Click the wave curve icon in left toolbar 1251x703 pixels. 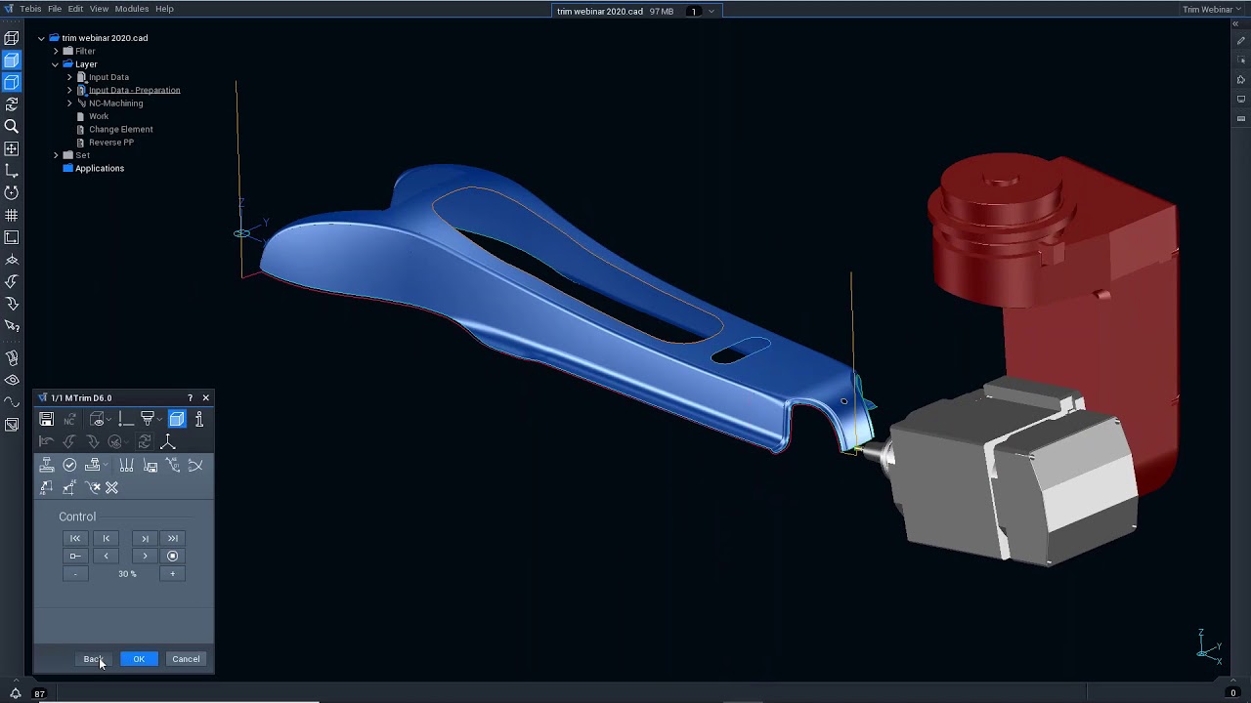point(12,402)
